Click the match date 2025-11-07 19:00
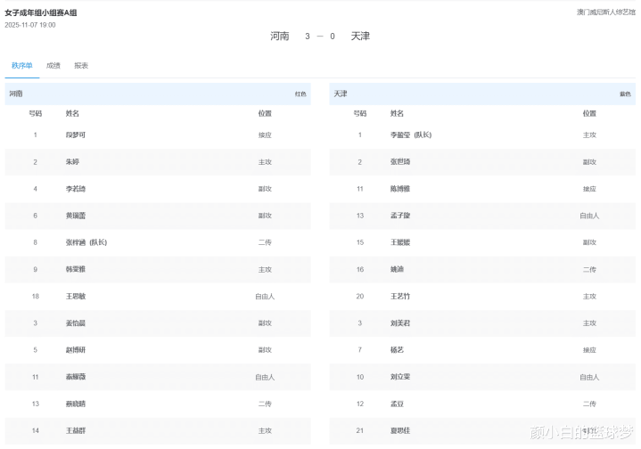 tap(30, 25)
